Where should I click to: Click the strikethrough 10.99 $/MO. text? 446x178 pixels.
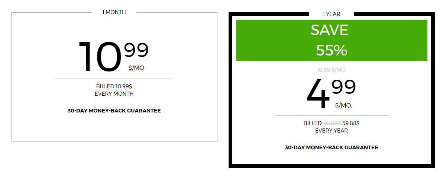point(332,70)
